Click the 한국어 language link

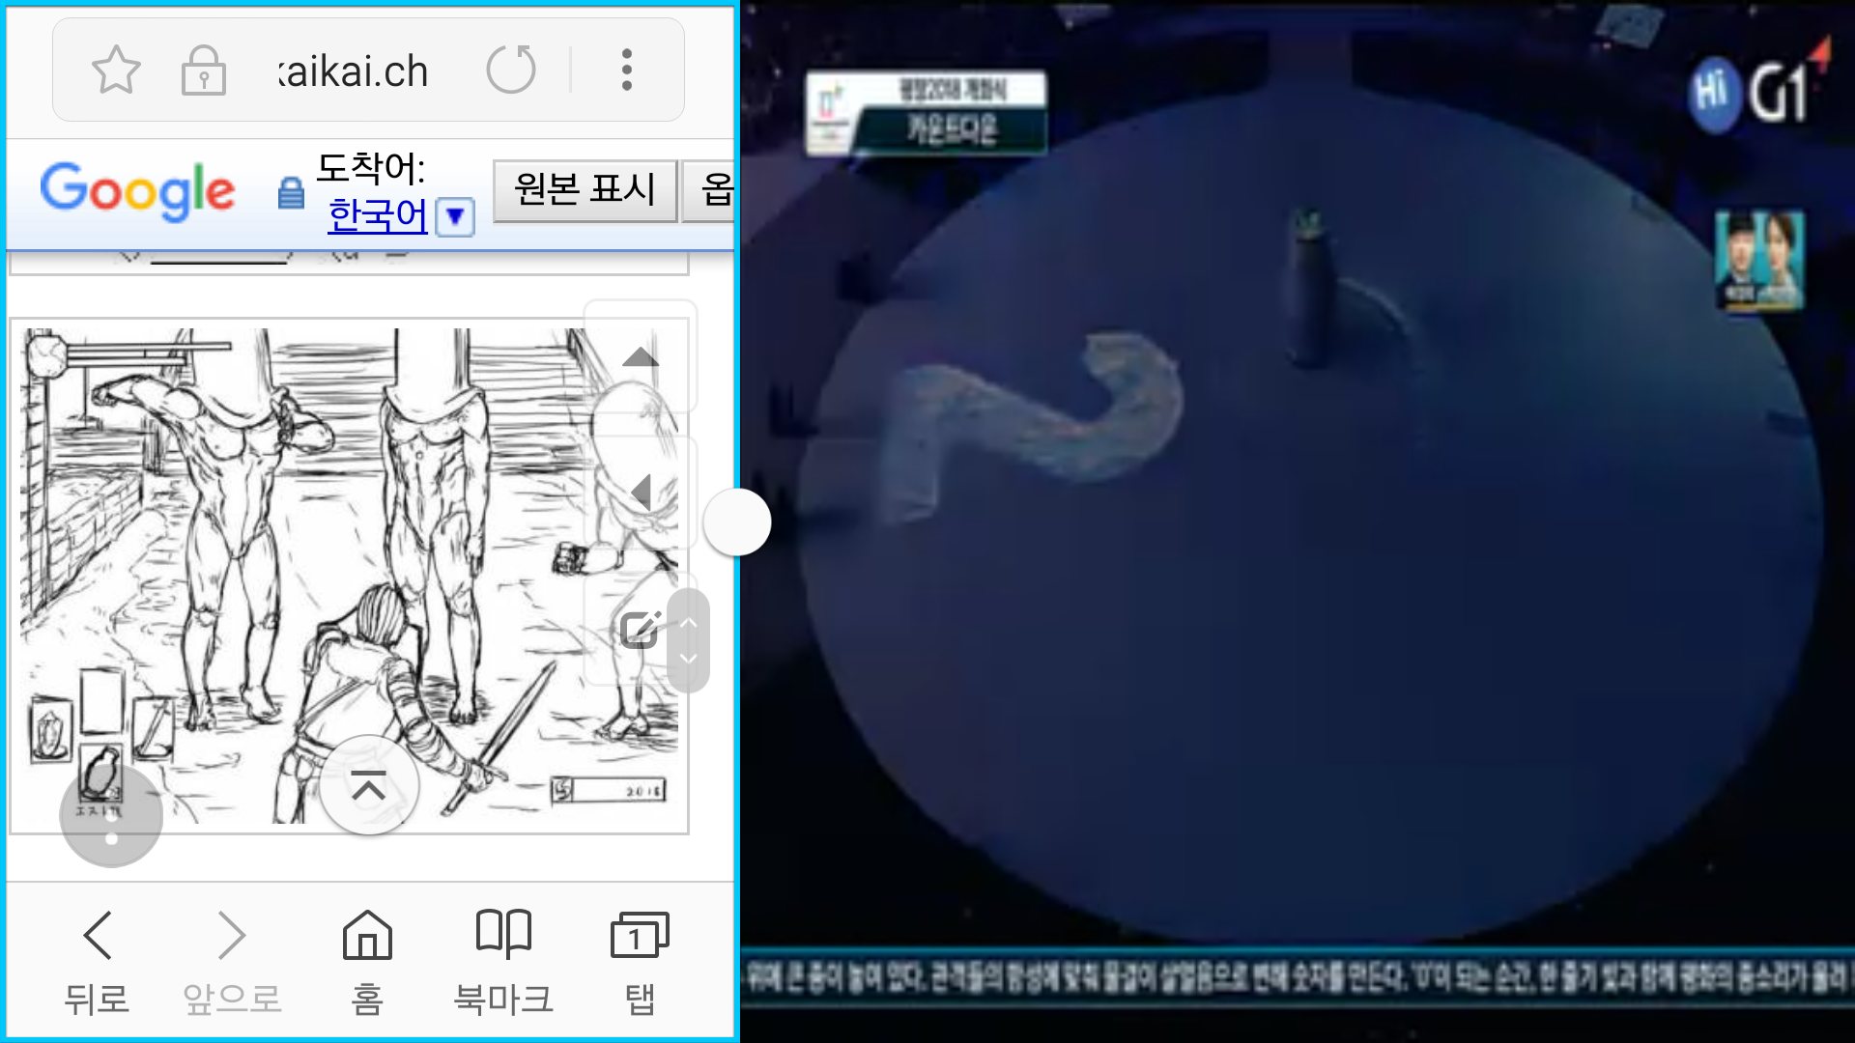click(x=377, y=215)
